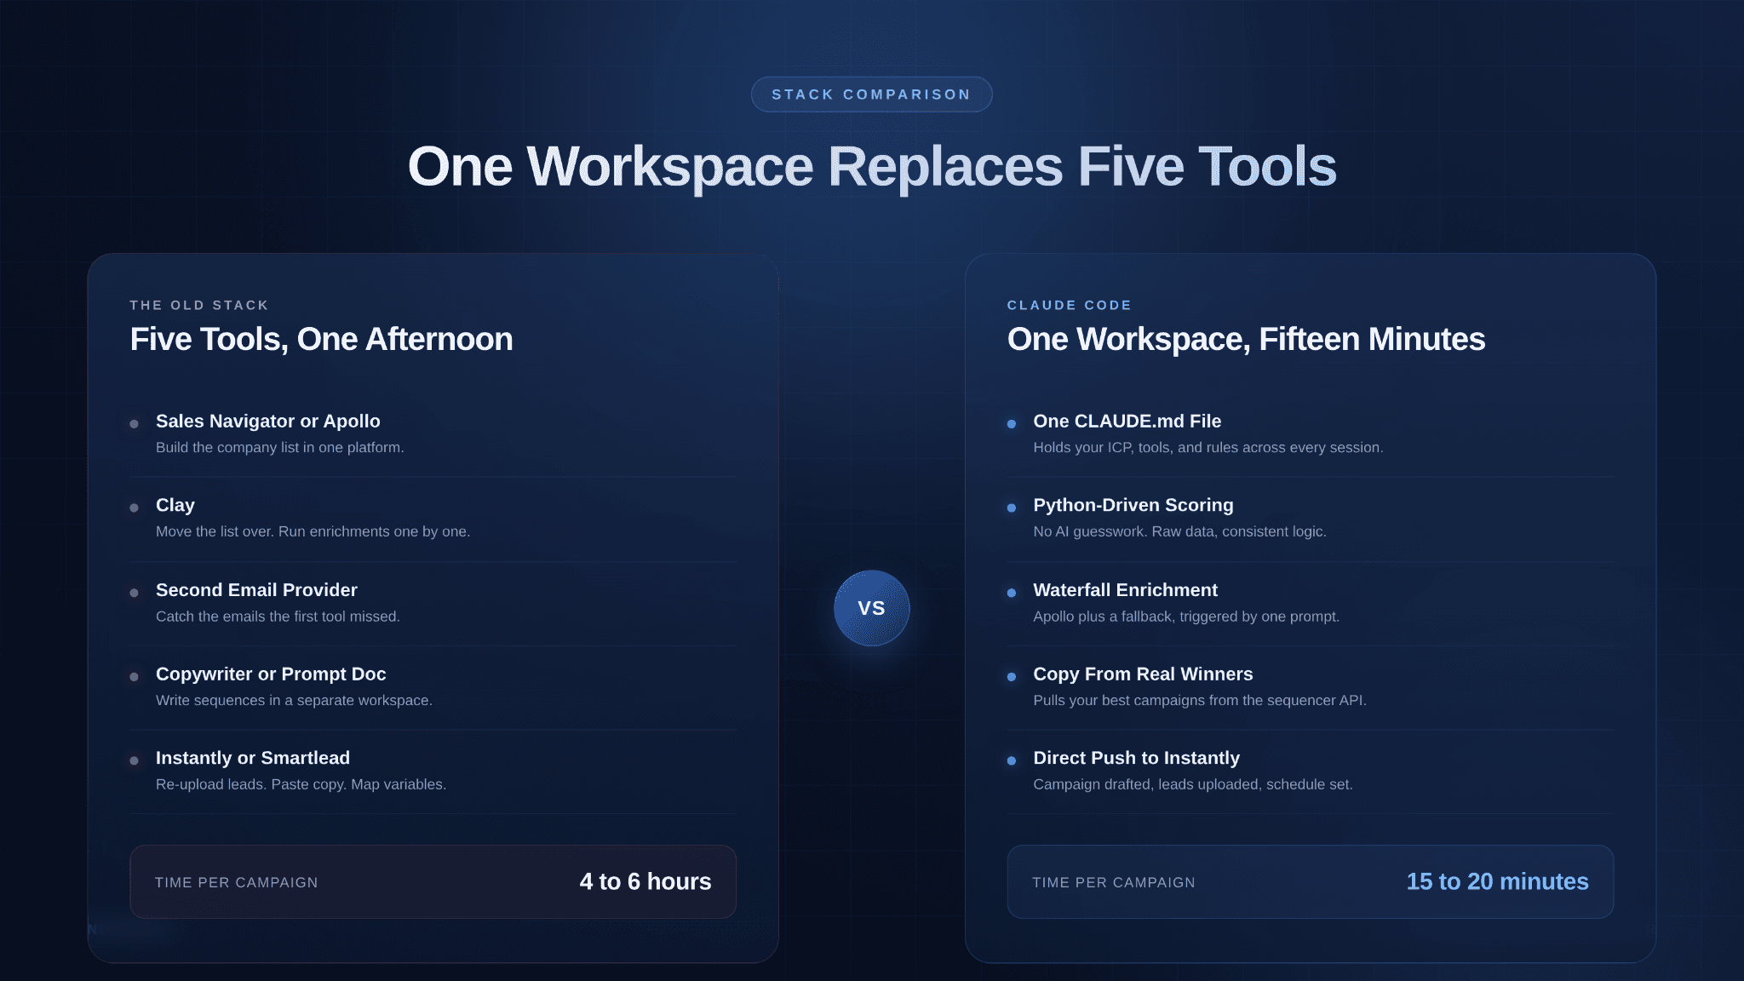Select THE OLD STACK label
Image resolution: width=1744 pixels, height=981 pixels.
(199, 305)
